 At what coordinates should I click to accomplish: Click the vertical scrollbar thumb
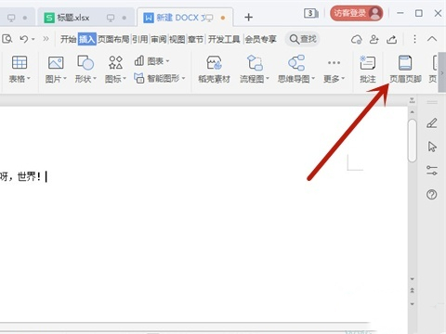(x=412, y=141)
